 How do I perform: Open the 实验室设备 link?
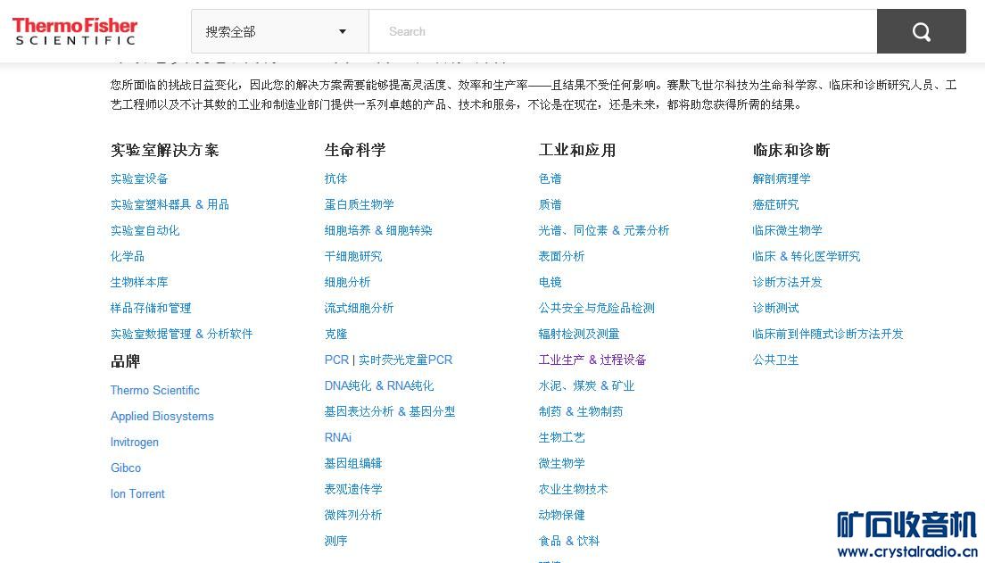[139, 179]
